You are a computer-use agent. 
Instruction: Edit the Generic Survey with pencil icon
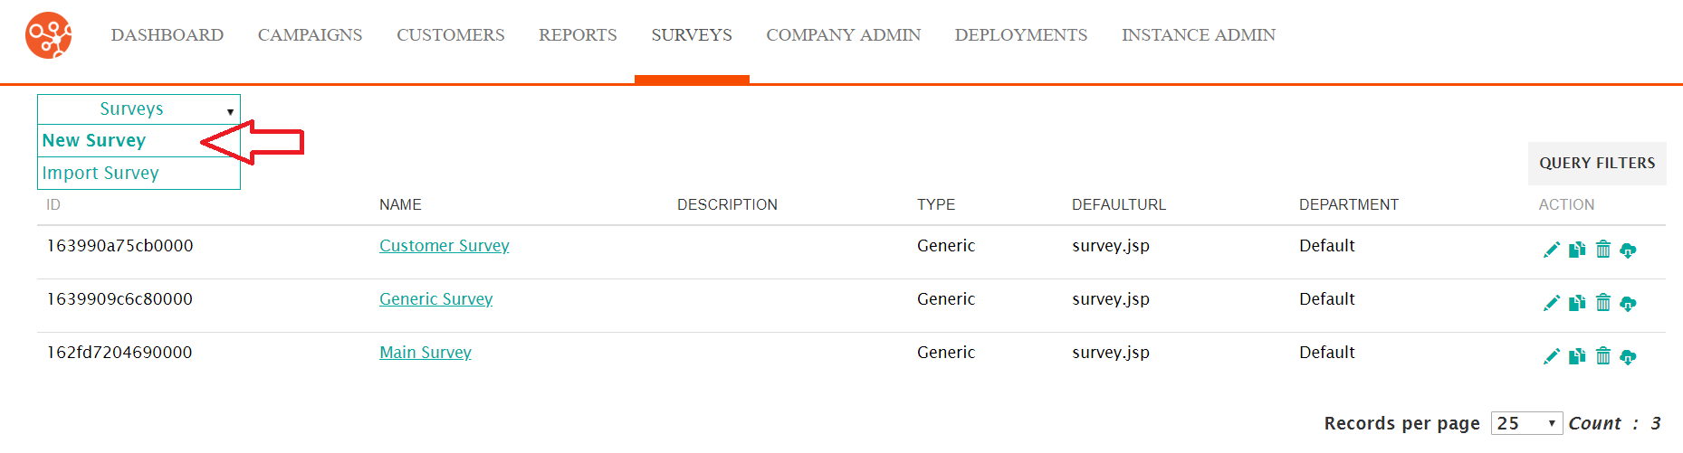1551,303
